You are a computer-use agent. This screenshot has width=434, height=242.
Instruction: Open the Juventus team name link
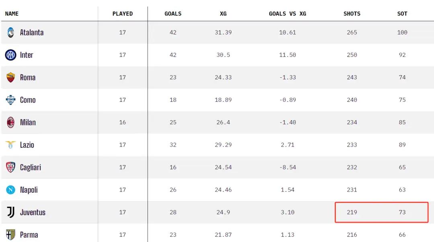click(33, 212)
